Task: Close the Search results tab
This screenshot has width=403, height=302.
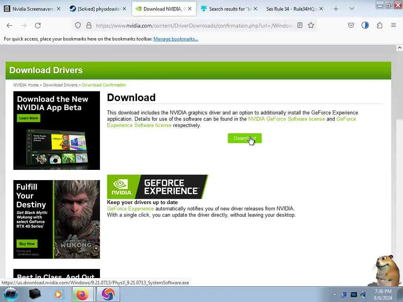Action: point(255,9)
